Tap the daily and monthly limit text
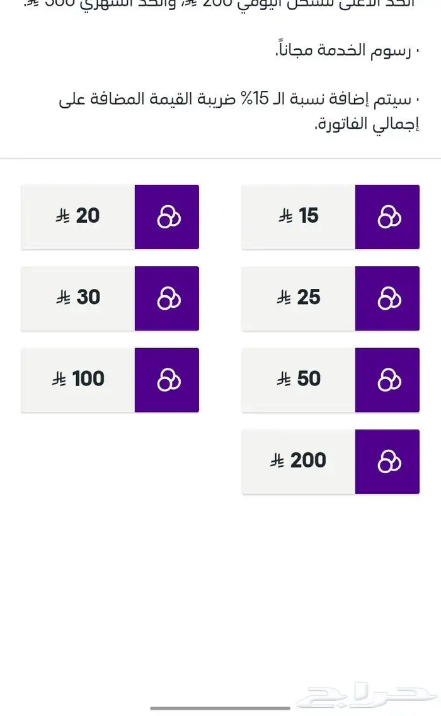The width and height of the screenshot is (441, 716). [220, 4]
